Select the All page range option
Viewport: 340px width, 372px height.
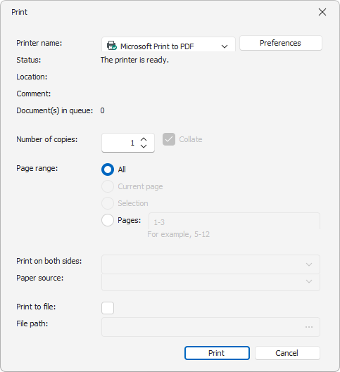(x=108, y=169)
